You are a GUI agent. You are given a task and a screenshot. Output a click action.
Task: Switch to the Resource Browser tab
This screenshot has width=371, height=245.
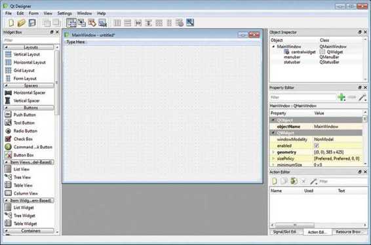coord(349,232)
